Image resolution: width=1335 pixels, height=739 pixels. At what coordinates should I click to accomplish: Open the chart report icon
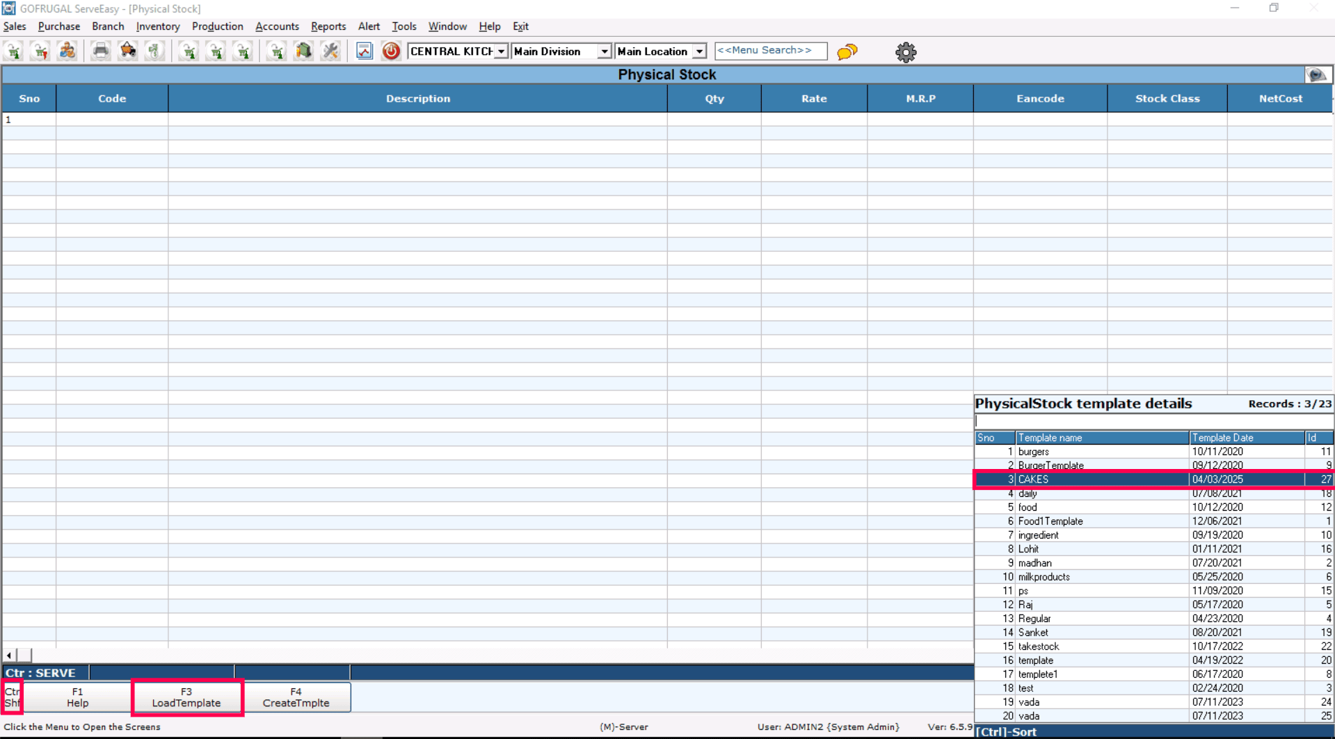[364, 51]
